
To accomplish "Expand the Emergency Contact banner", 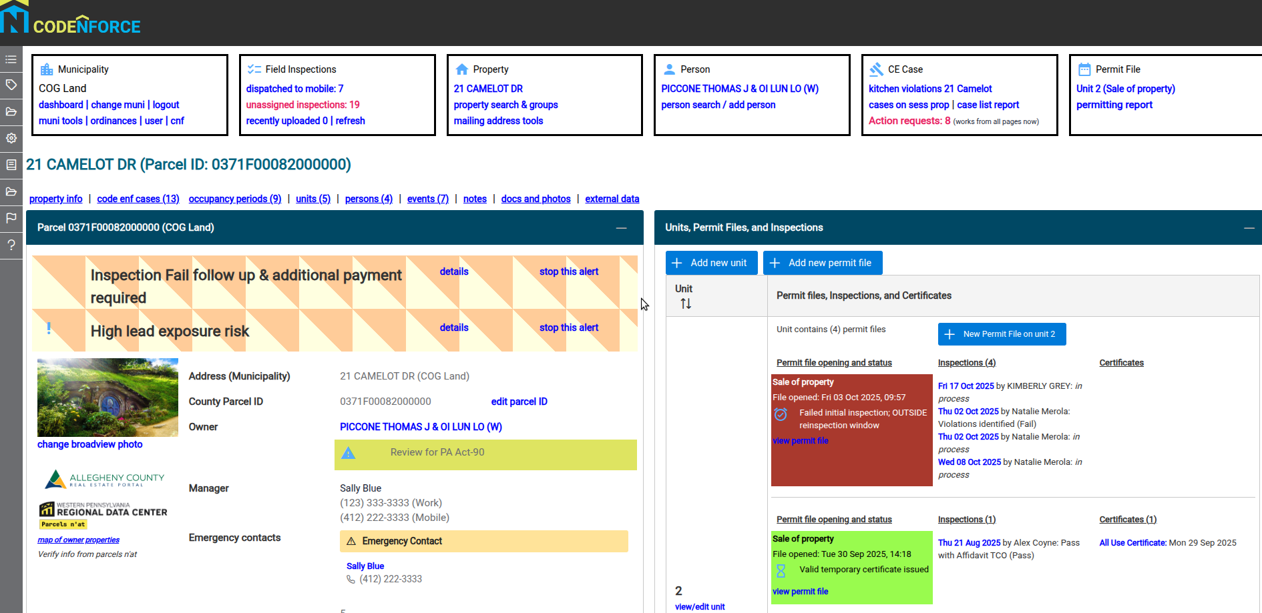I will 483,541.
